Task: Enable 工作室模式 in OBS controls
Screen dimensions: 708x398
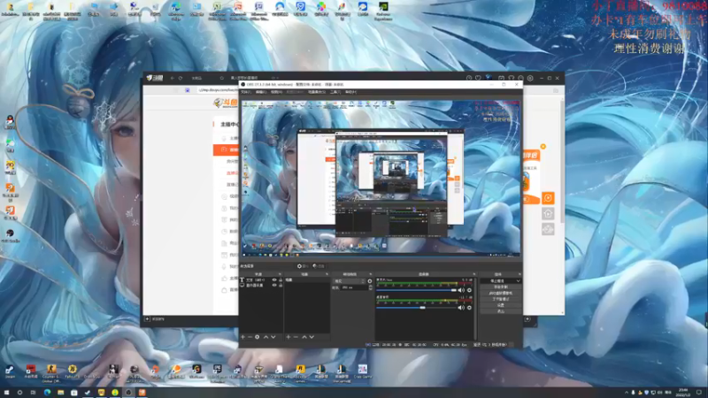Action: click(x=500, y=299)
